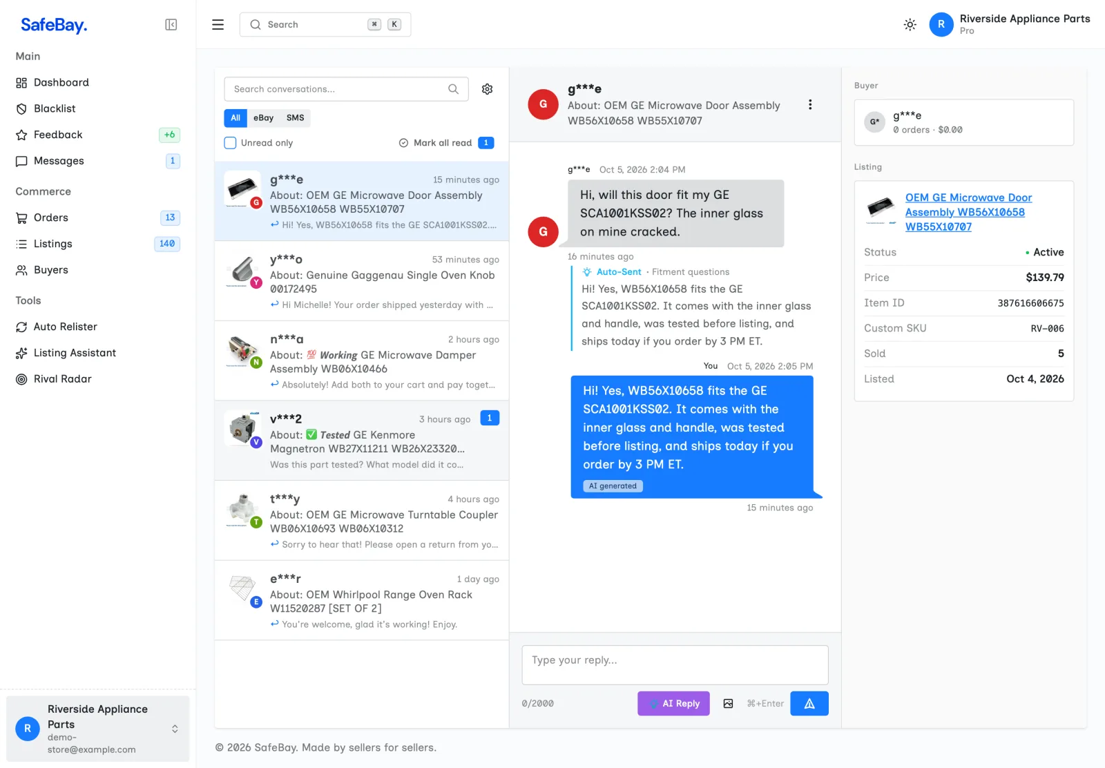The image size is (1105, 768).
Task: Open Listings section
Action: click(x=98, y=244)
